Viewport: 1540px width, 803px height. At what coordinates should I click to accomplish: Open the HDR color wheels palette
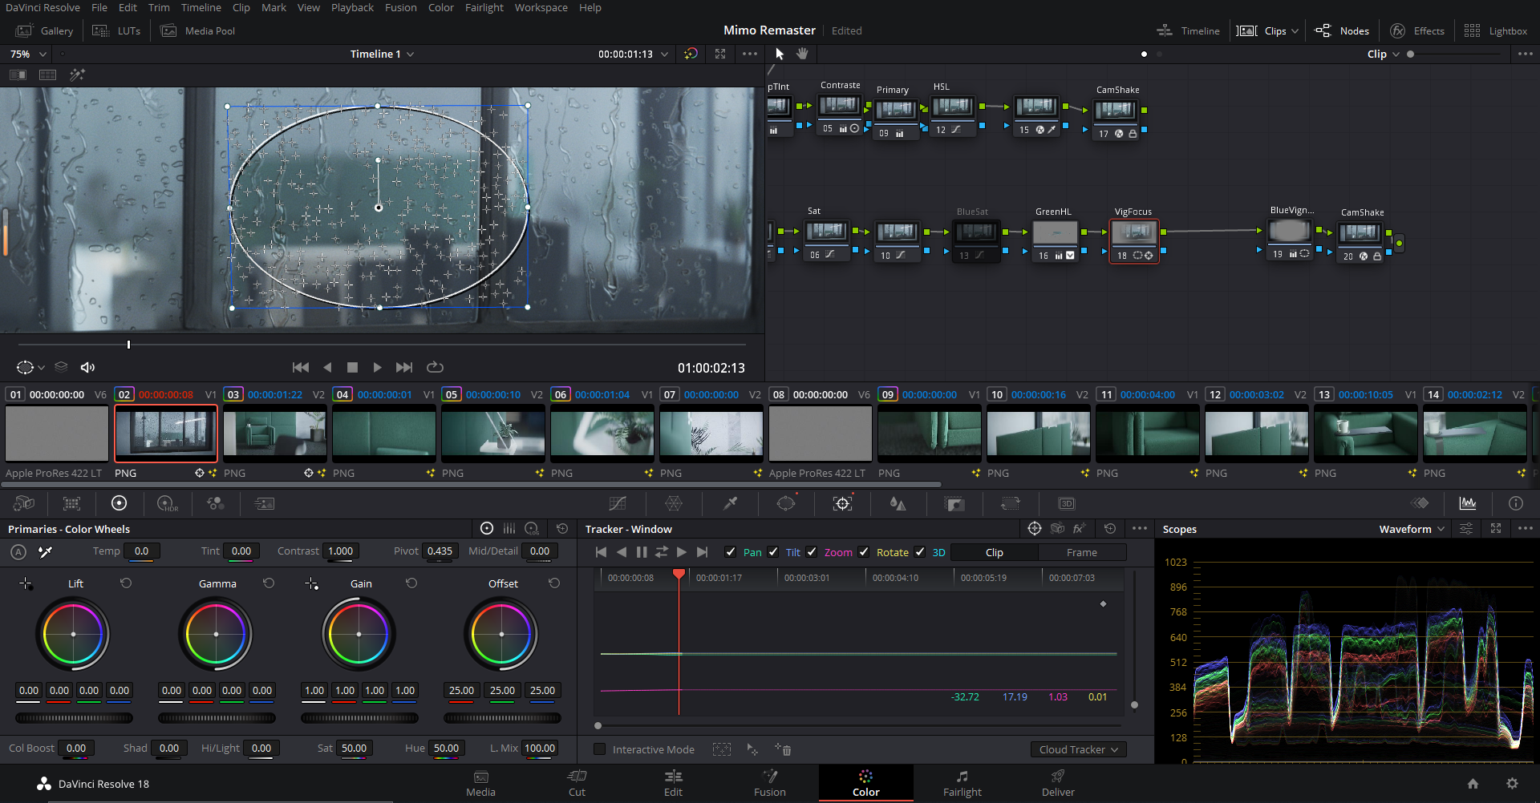coord(168,503)
